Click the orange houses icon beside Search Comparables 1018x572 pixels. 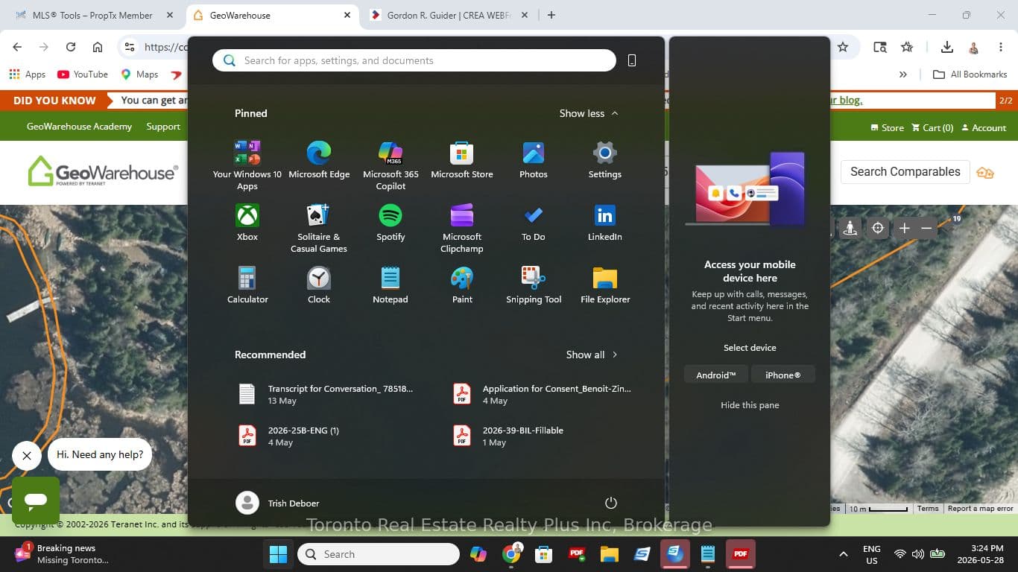(x=985, y=172)
